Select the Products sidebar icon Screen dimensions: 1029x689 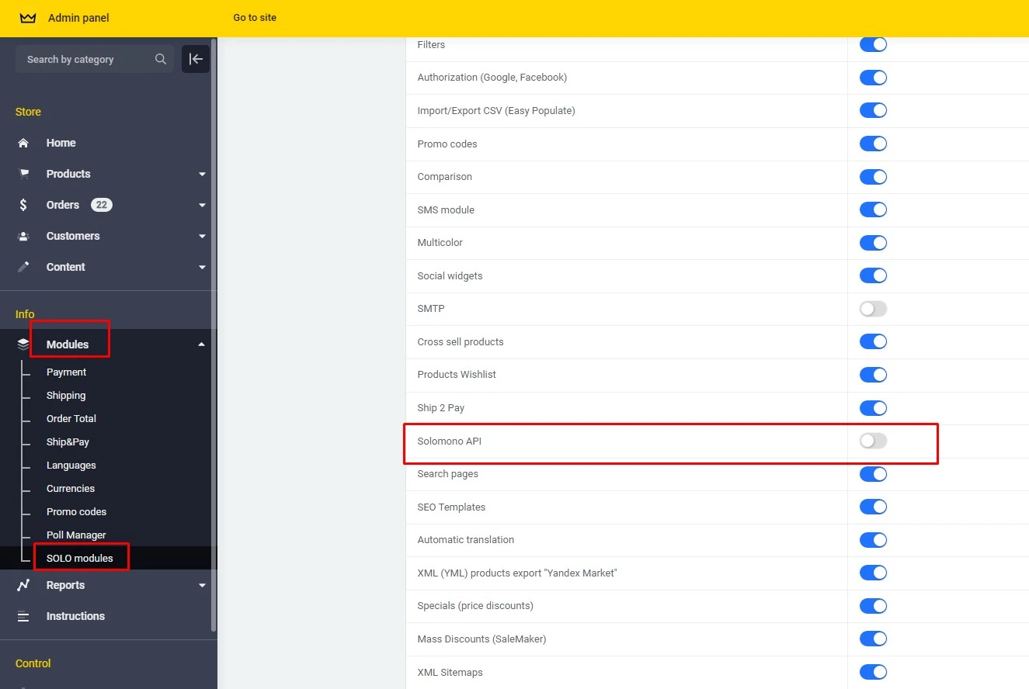point(24,174)
